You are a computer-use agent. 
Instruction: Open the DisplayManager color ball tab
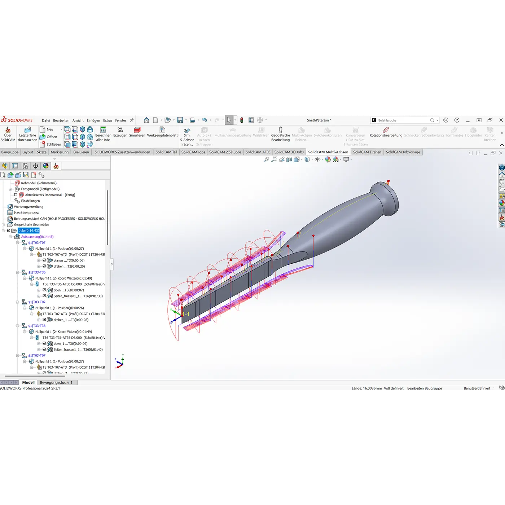[46, 166]
